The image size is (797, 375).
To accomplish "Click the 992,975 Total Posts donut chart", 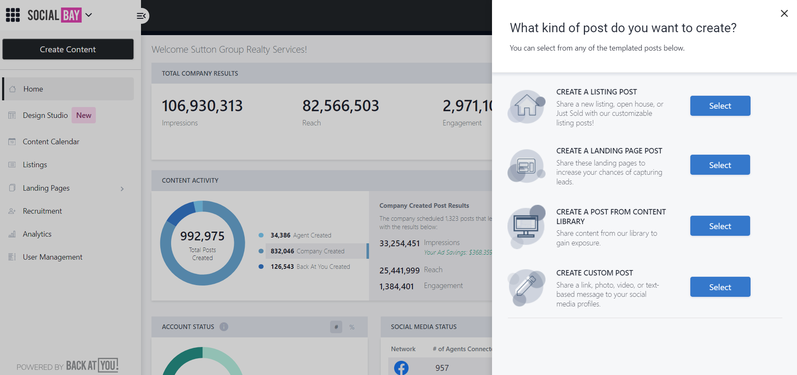I will click(x=202, y=243).
